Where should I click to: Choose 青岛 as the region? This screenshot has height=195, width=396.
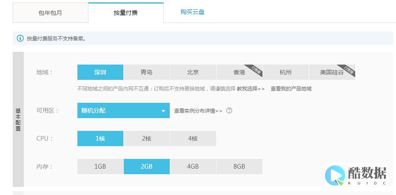[147, 72]
